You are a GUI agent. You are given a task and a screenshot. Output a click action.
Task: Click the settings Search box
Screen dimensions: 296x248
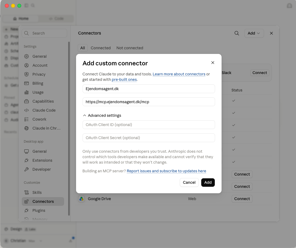click(44, 33)
